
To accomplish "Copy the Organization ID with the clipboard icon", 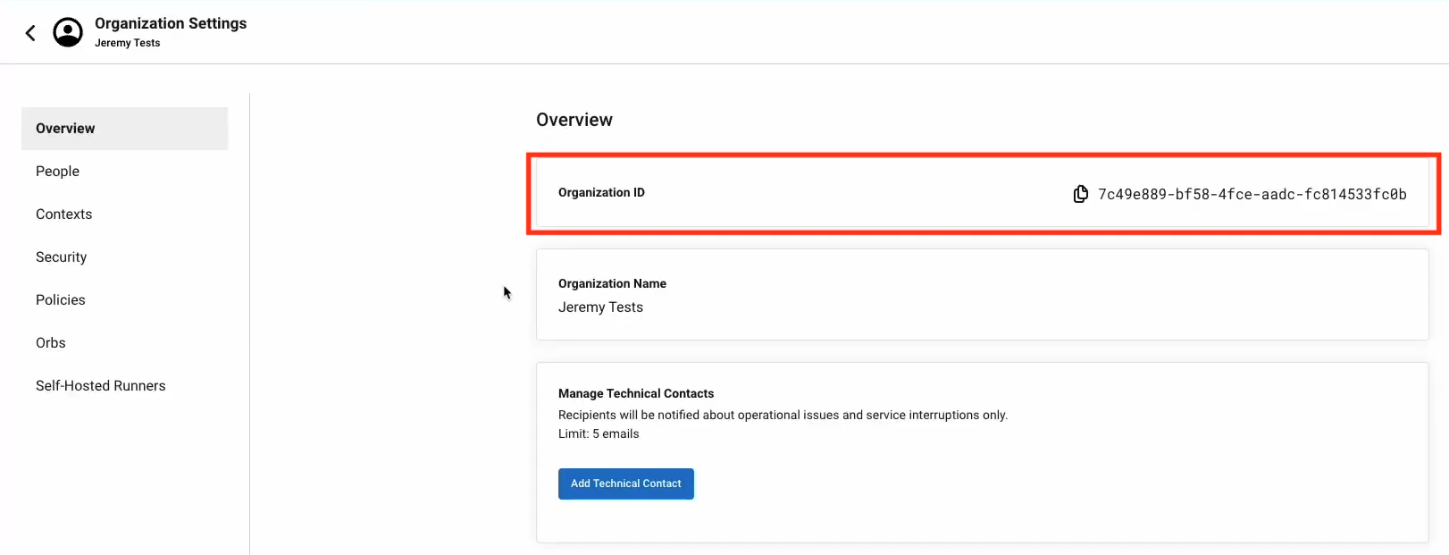I will [x=1080, y=194].
